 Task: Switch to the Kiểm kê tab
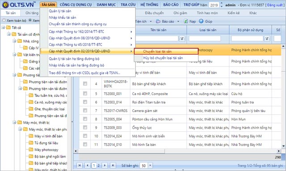[233, 13]
